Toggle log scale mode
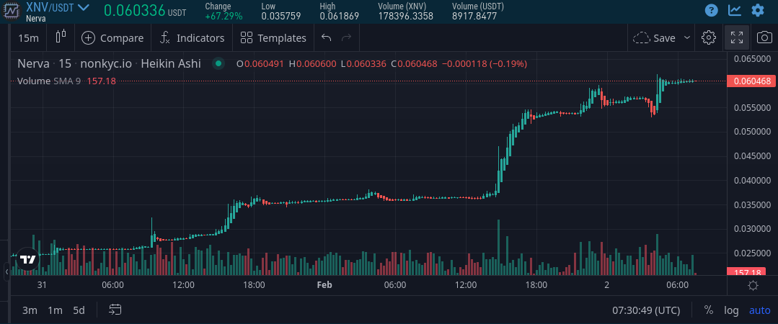Viewport: 778px width, 324px height. (x=731, y=310)
